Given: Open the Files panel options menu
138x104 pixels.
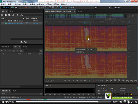Looking at the screenshot, I should point(6,11).
